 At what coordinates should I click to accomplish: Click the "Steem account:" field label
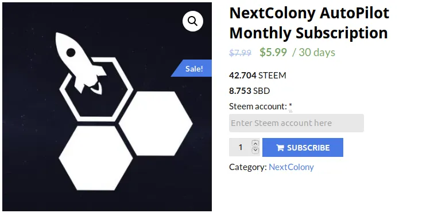tap(258, 106)
